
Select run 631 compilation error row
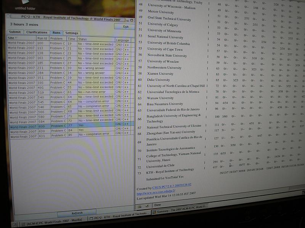click(72, 135)
